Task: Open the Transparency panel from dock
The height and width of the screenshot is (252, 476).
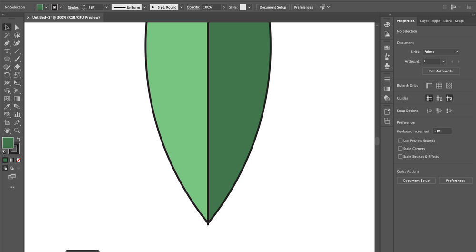Action: coord(387,98)
